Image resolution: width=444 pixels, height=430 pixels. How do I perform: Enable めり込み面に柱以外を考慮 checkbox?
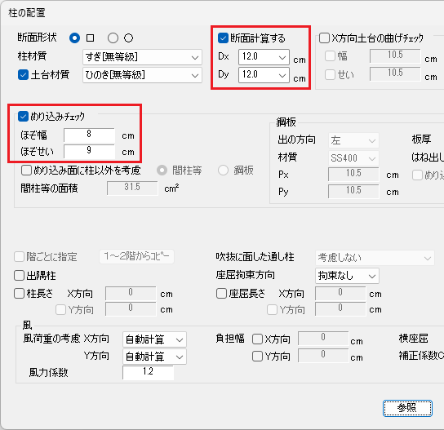pyautogui.click(x=26, y=171)
